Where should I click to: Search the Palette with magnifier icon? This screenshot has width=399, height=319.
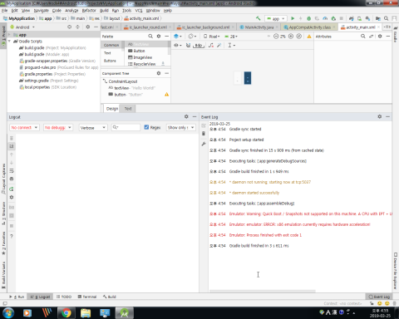click(x=150, y=37)
